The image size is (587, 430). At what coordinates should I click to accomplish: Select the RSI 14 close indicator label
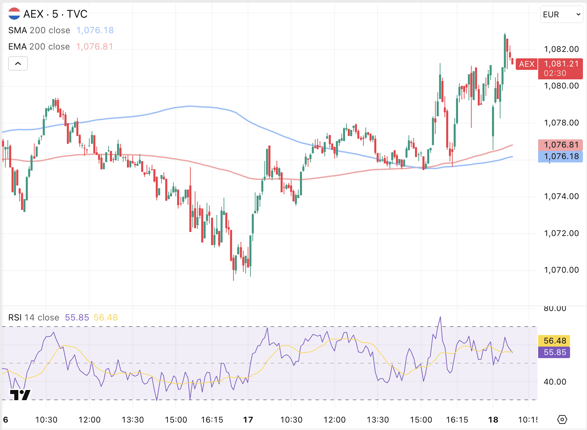click(x=34, y=317)
